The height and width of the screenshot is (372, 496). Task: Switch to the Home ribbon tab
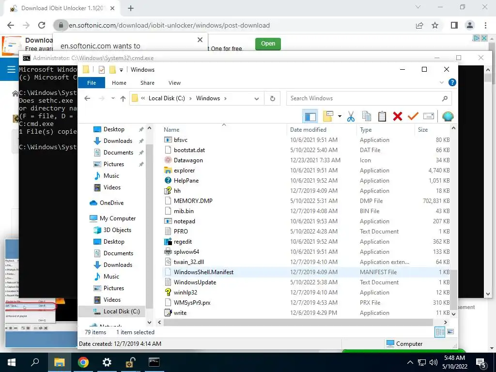(119, 83)
